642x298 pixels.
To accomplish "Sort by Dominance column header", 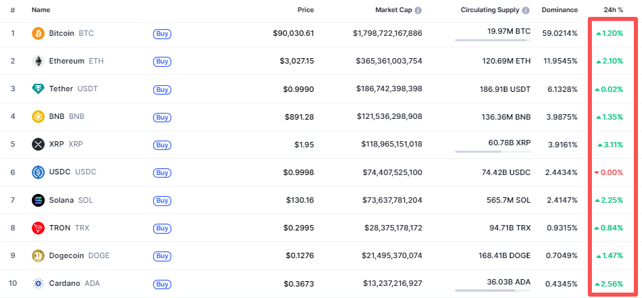I will [x=559, y=10].
